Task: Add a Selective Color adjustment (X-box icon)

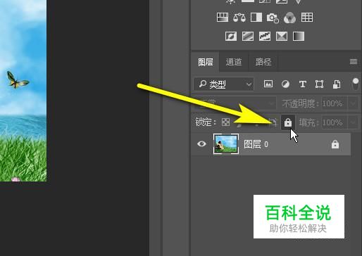Action: pyautogui.click(x=282, y=37)
